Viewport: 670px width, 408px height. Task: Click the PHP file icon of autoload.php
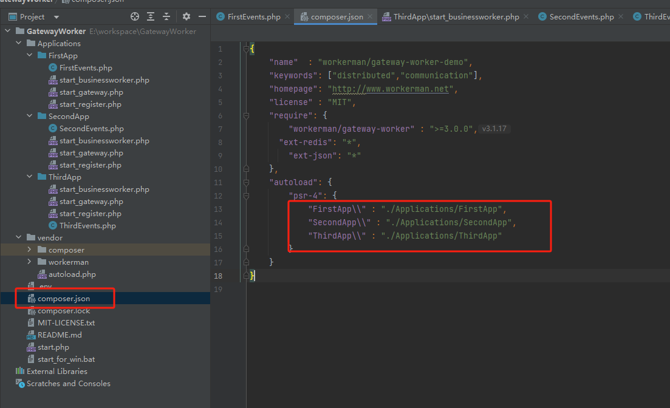point(42,274)
